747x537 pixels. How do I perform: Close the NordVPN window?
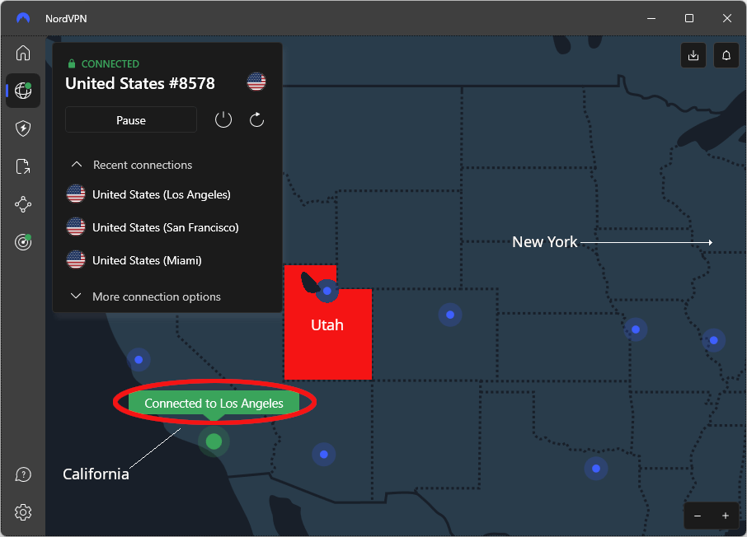click(x=727, y=19)
